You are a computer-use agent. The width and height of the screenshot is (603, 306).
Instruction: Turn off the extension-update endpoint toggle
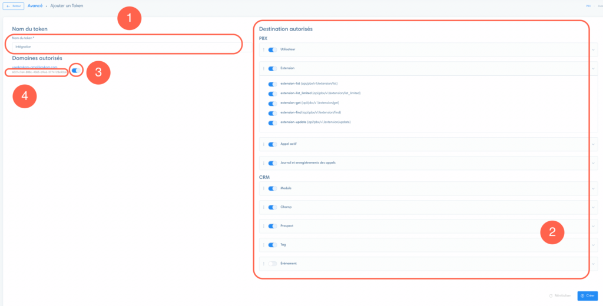click(272, 123)
